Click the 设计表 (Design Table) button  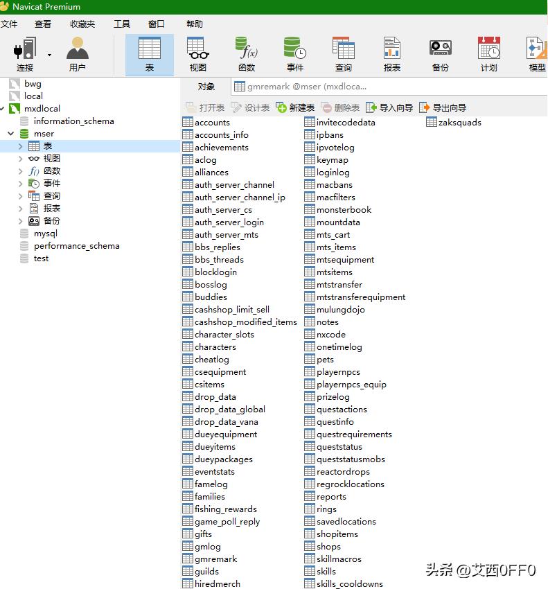tap(250, 108)
